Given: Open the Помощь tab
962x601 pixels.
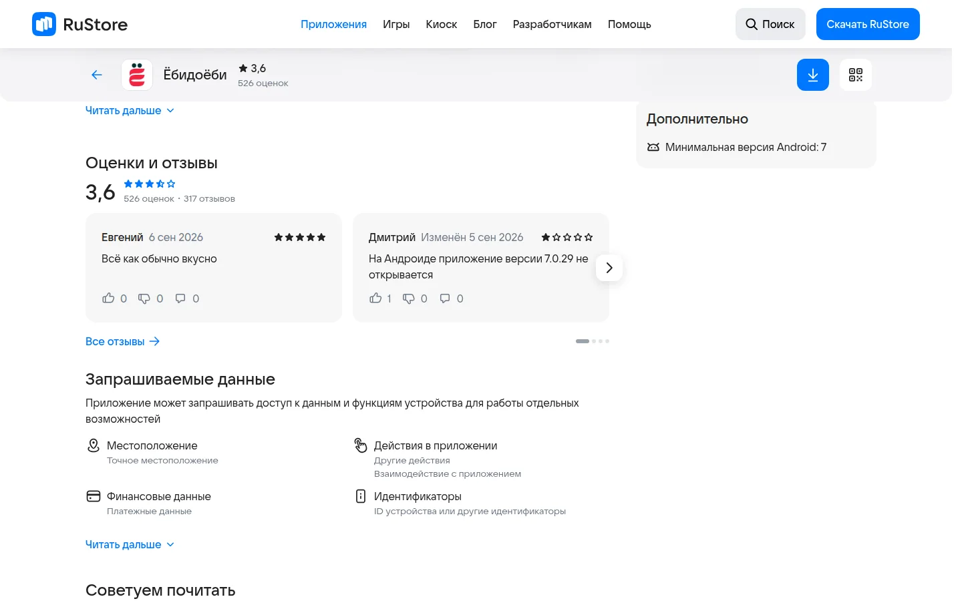Looking at the screenshot, I should [x=629, y=24].
